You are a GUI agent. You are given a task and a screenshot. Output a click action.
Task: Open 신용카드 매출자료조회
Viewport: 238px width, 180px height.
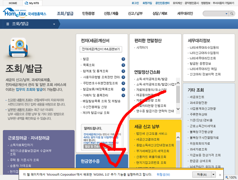coord(151,157)
